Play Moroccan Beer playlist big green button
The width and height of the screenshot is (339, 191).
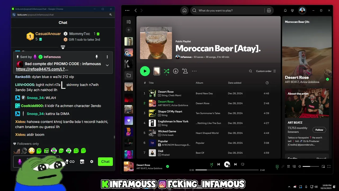pyautogui.click(x=145, y=71)
